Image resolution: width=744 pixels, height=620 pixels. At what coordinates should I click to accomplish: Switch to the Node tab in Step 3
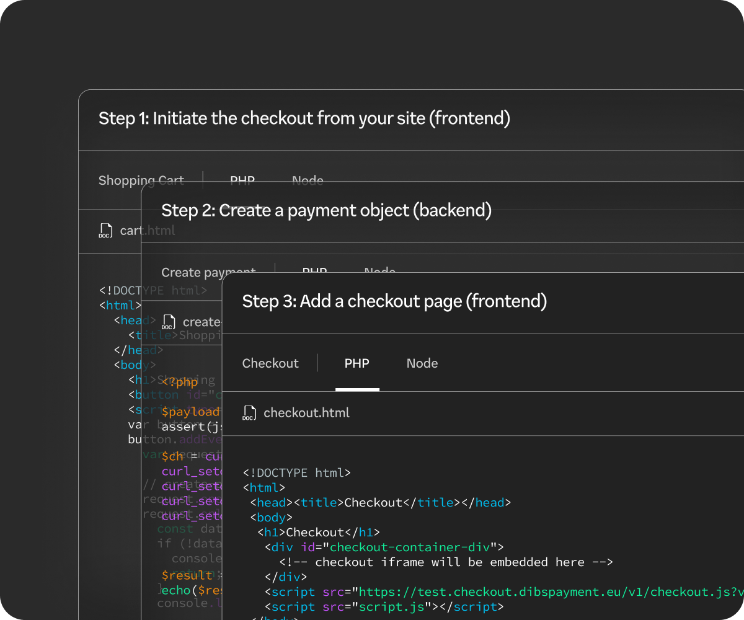tap(422, 363)
